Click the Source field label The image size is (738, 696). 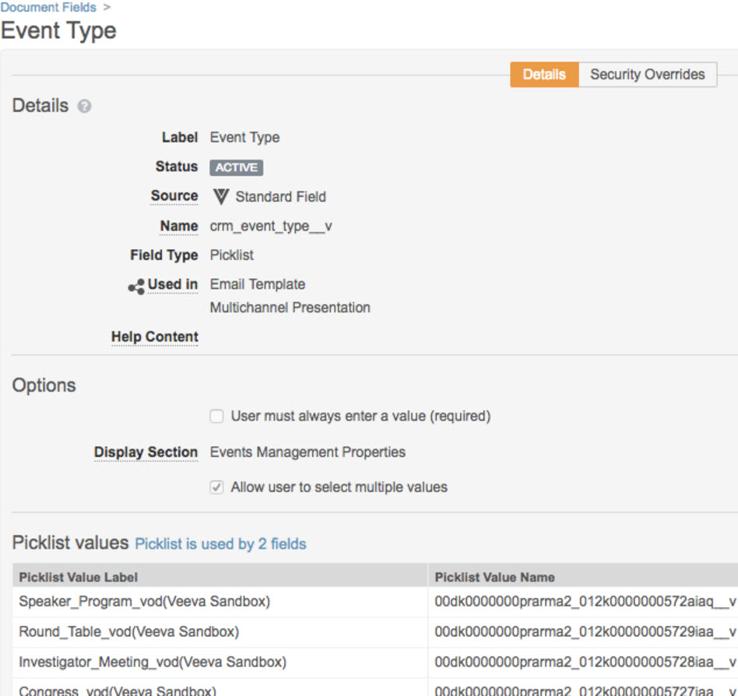(174, 196)
